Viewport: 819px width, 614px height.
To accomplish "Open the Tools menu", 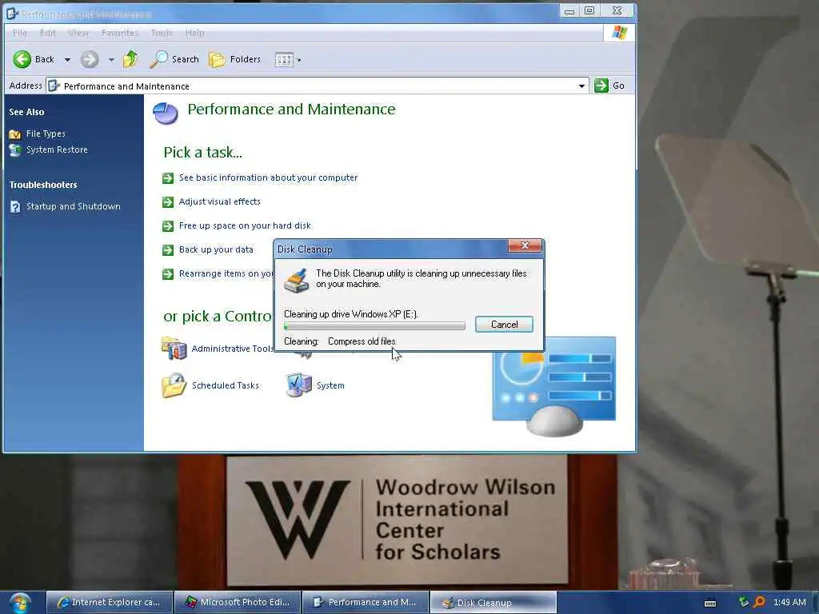I will pyautogui.click(x=162, y=33).
